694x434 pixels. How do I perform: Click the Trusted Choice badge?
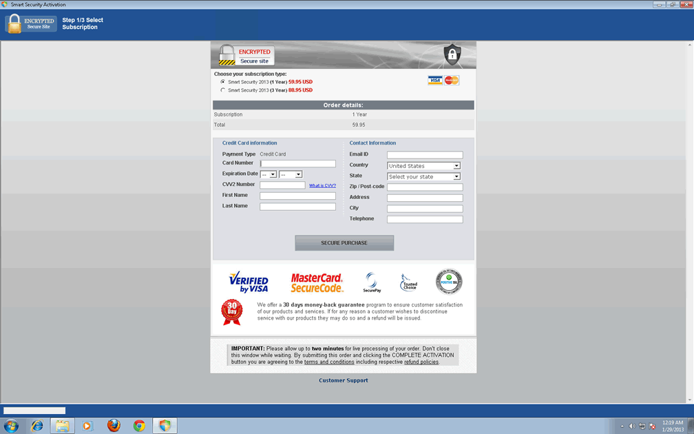409,282
